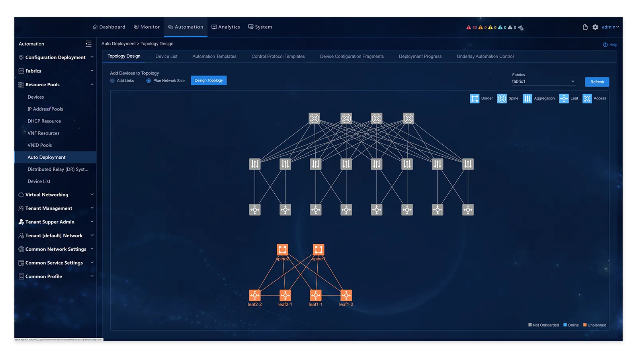Open the Monitor menu

[147, 27]
